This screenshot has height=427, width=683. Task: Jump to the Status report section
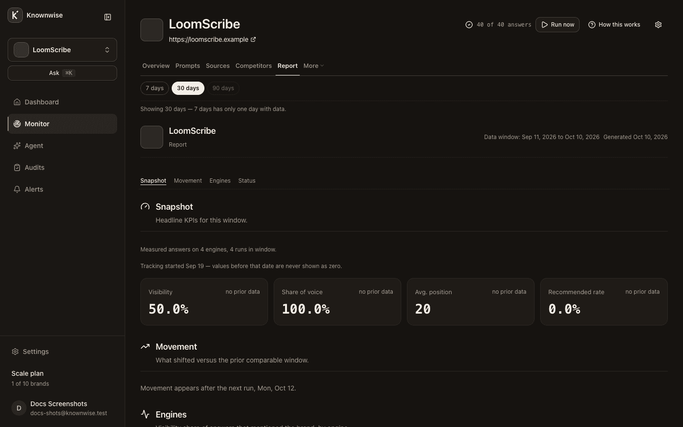(x=247, y=181)
